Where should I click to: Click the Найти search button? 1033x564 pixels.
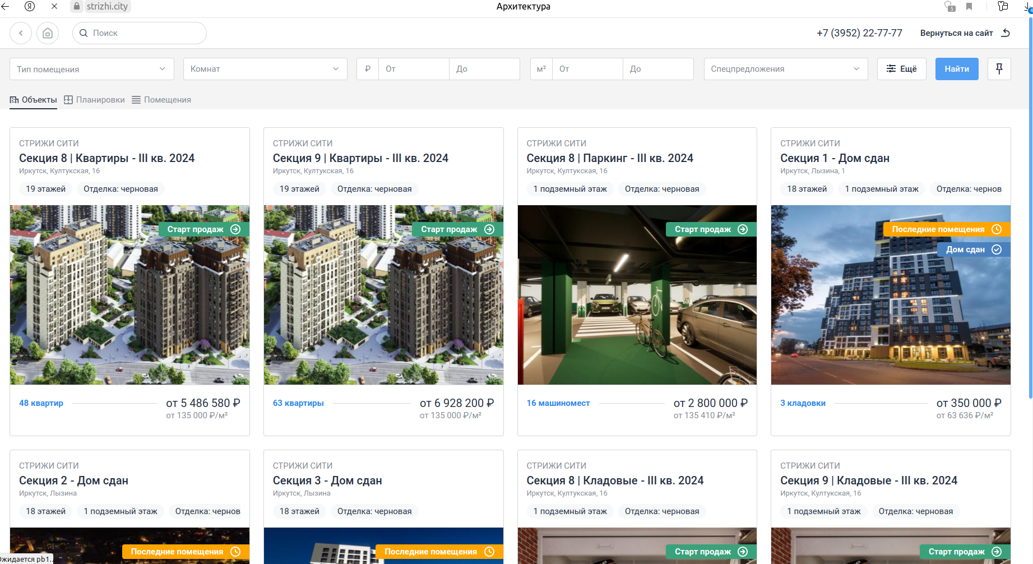tap(957, 69)
